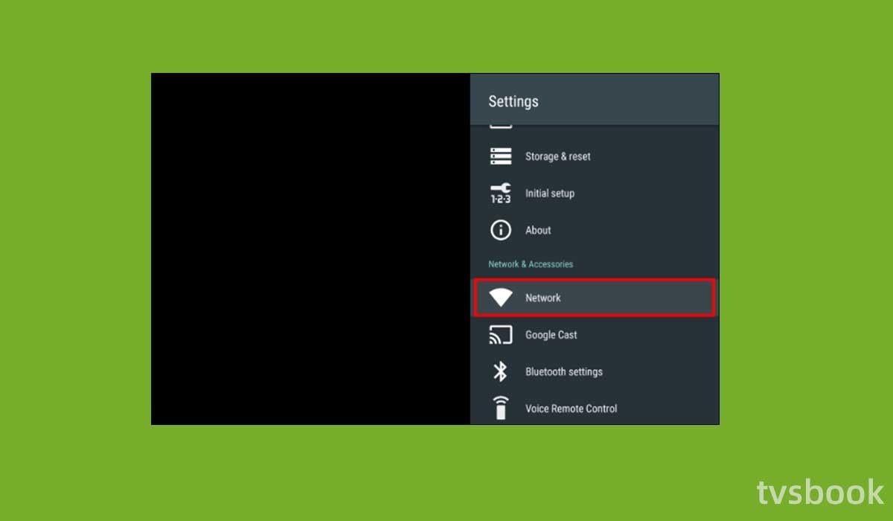Click the Settings header title
893x521 pixels.
513,101
